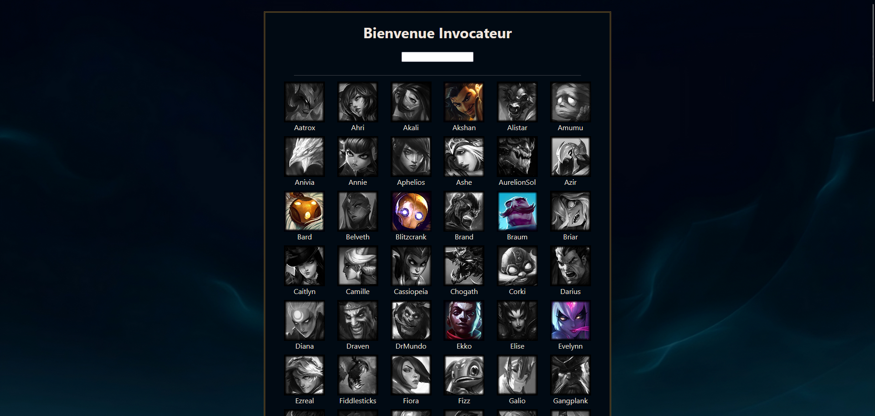The image size is (875, 416).
Task: Click the Bard champion icon
Action: (x=304, y=211)
